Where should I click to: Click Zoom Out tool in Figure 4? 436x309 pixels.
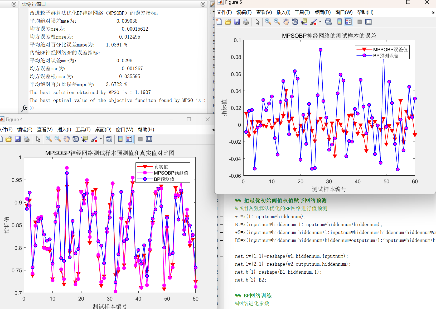pos(57,139)
